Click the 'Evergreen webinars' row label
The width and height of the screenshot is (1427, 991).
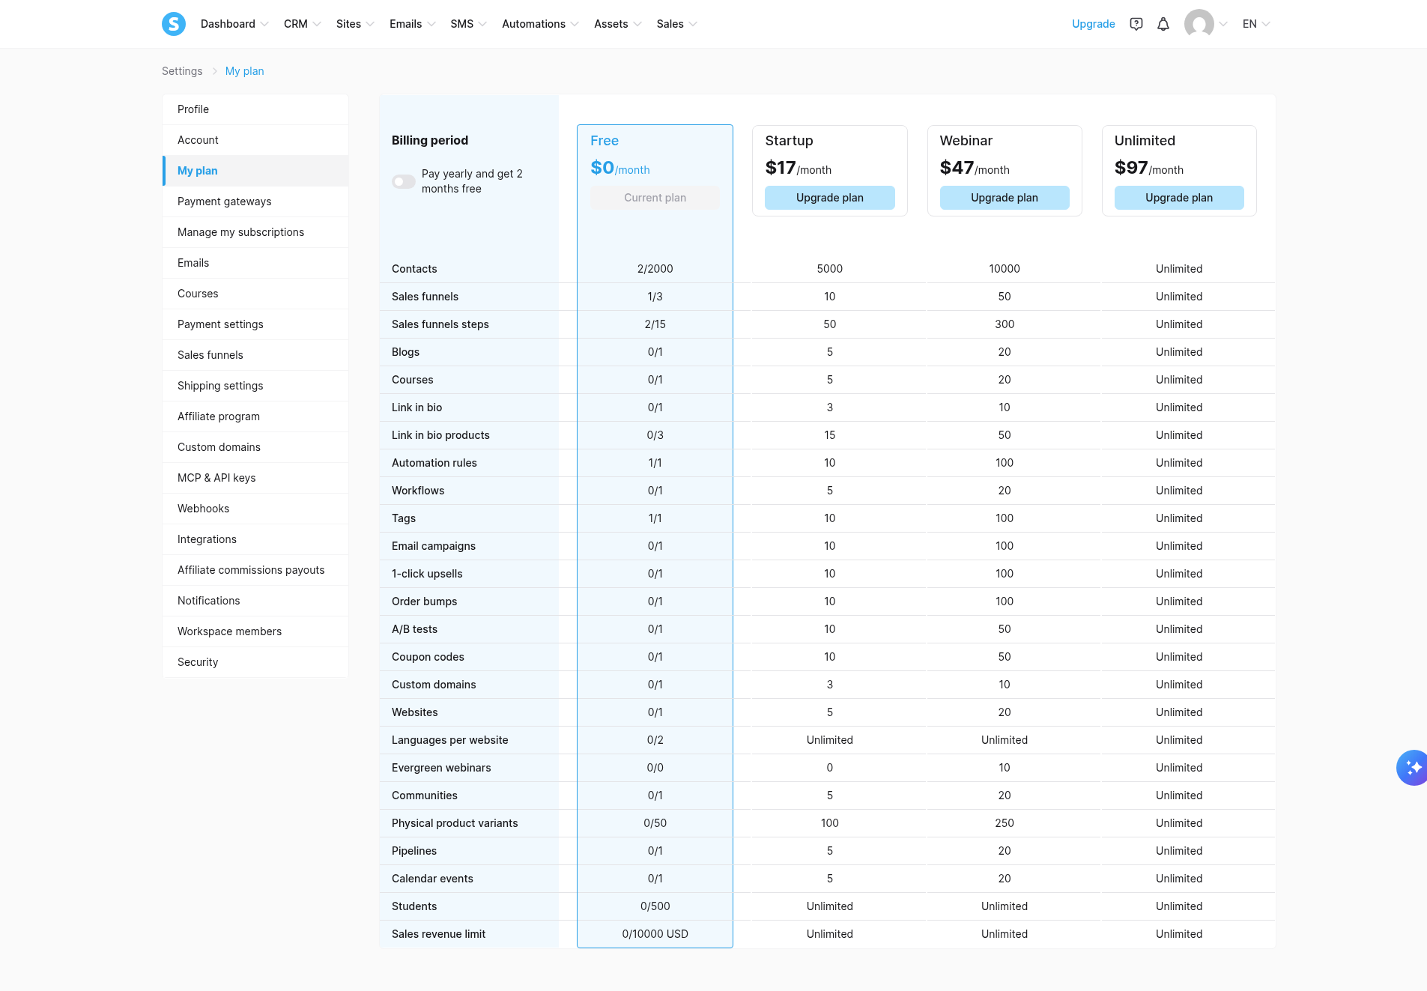(441, 768)
